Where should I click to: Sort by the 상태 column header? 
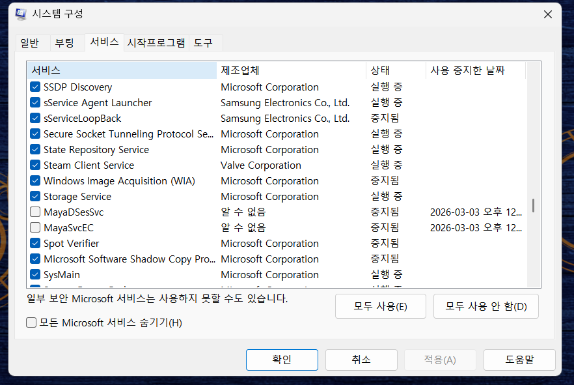coord(396,70)
